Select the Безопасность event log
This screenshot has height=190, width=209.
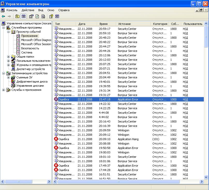tap(30, 48)
